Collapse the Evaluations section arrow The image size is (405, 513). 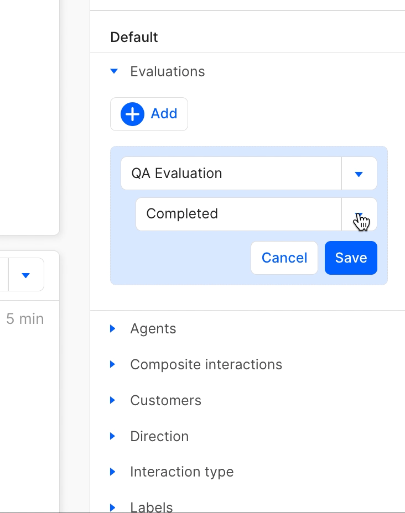pos(114,71)
